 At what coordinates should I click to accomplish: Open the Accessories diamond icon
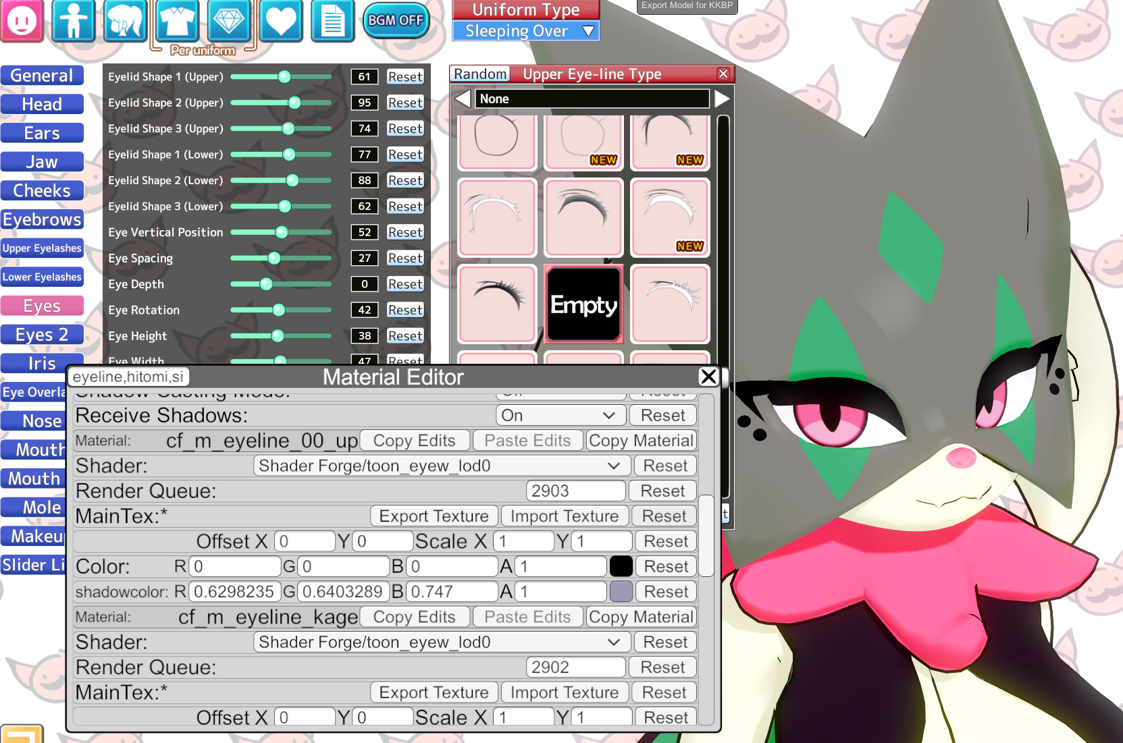point(228,20)
